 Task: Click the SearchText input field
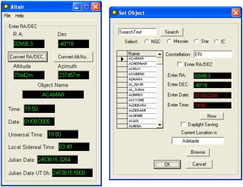tap(137, 32)
